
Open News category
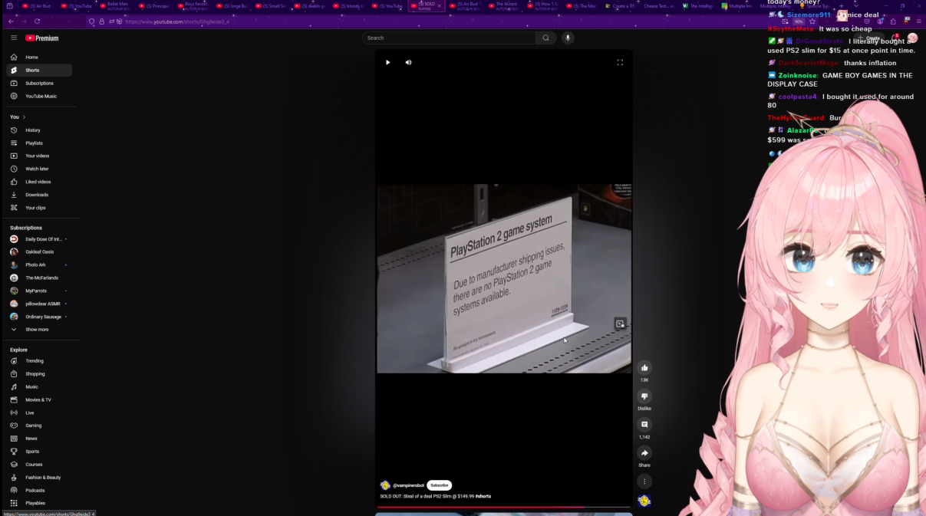39,439
